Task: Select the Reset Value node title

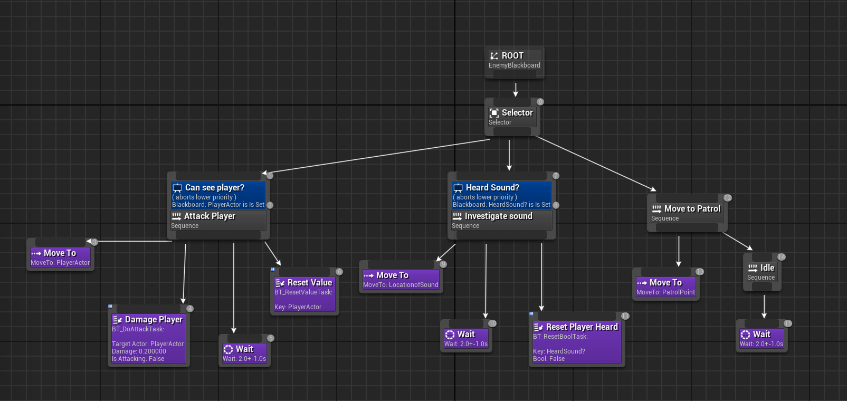Action: click(x=310, y=283)
